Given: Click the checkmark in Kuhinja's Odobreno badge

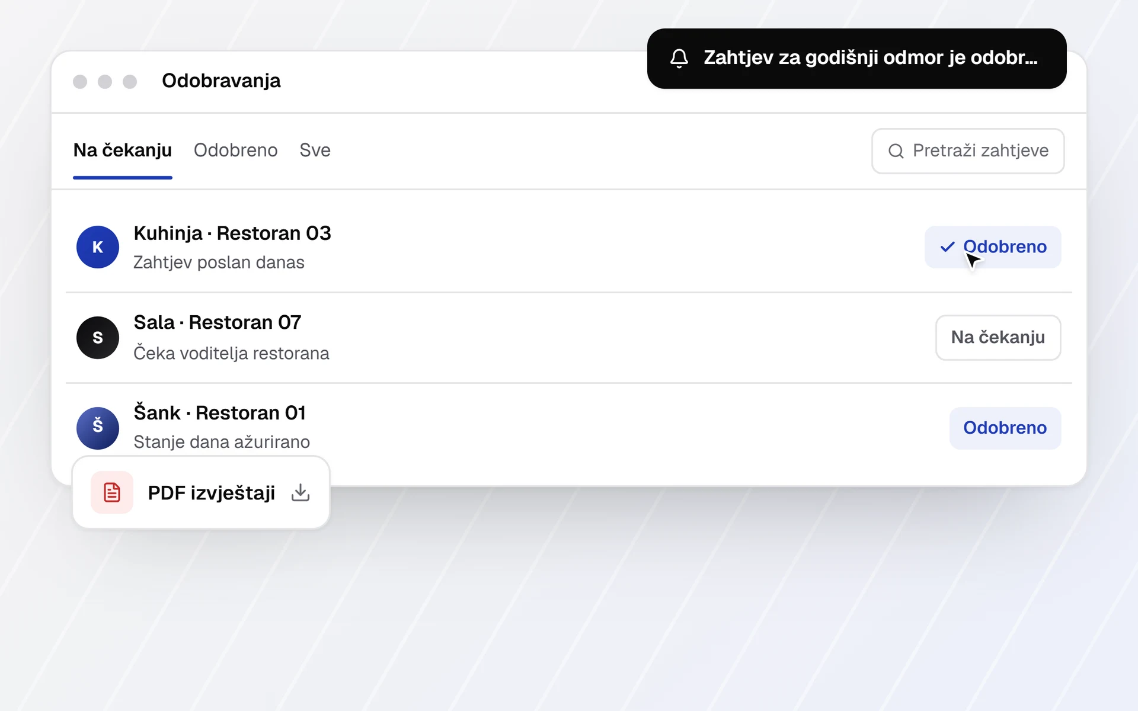Looking at the screenshot, I should click(x=947, y=246).
